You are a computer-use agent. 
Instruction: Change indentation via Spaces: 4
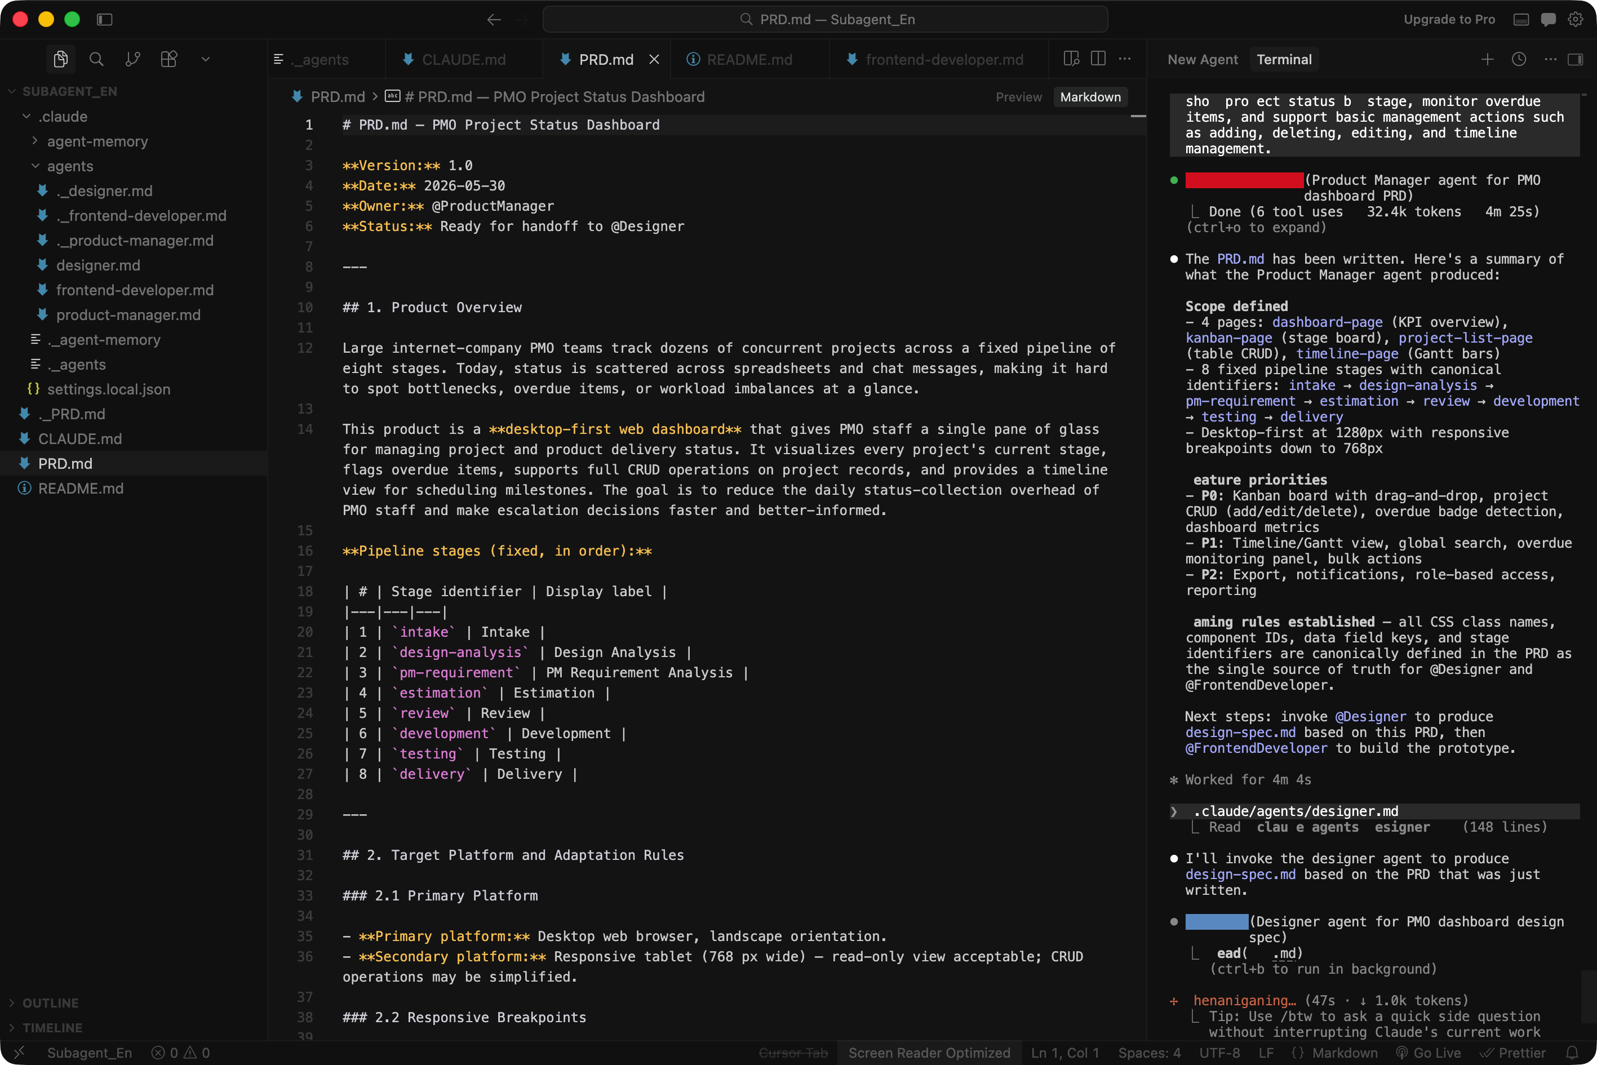tap(1150, 1052)
